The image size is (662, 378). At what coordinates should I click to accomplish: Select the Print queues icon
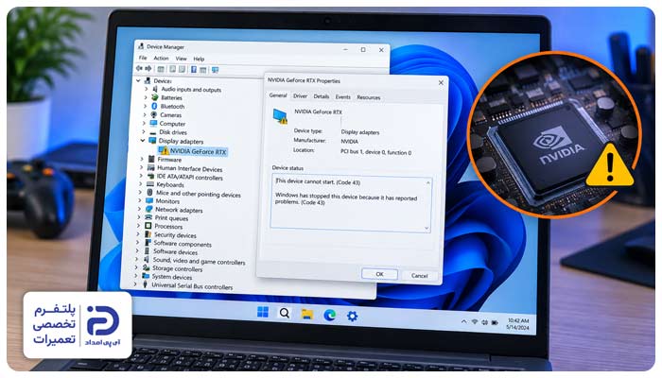148,217
